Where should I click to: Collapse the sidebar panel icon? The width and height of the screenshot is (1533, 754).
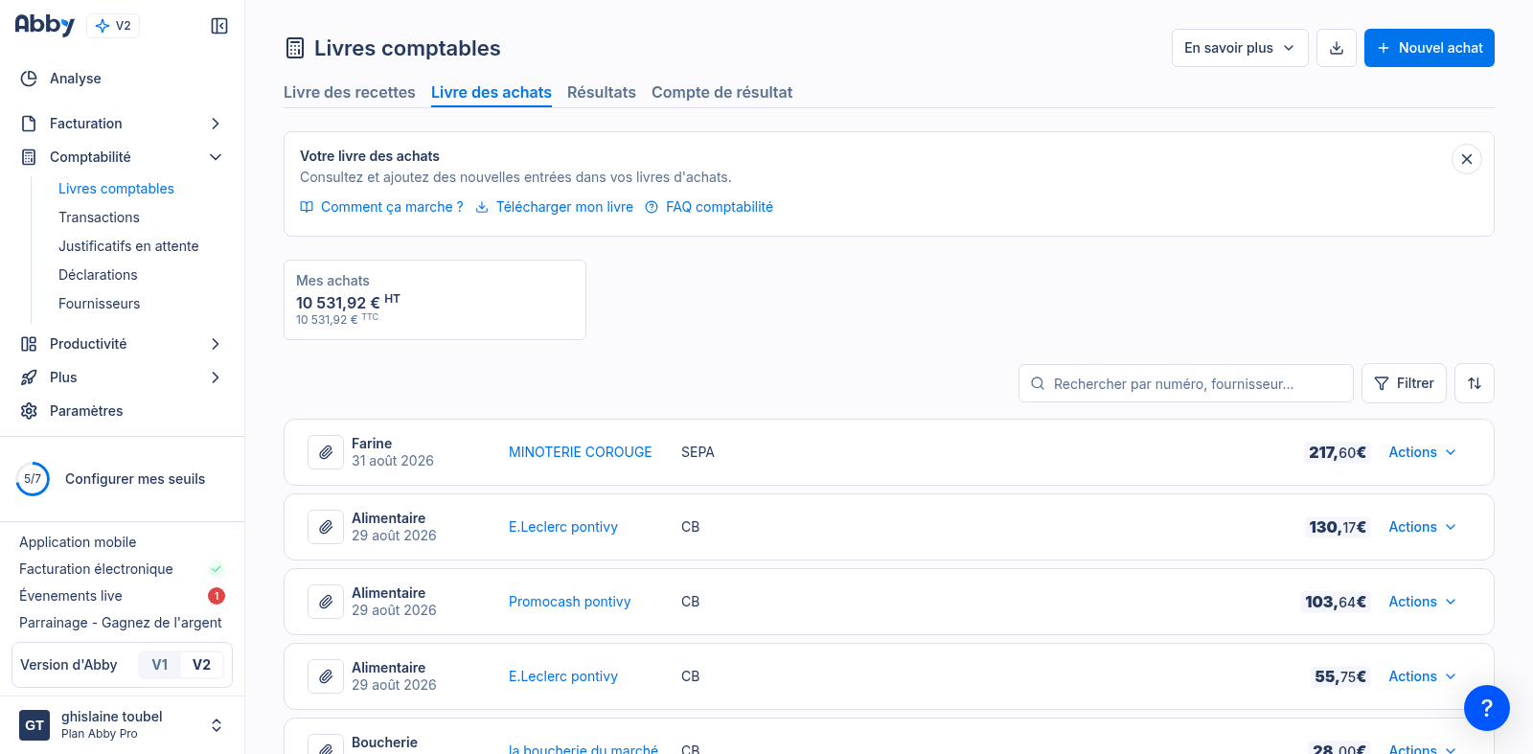pos(219,26)
